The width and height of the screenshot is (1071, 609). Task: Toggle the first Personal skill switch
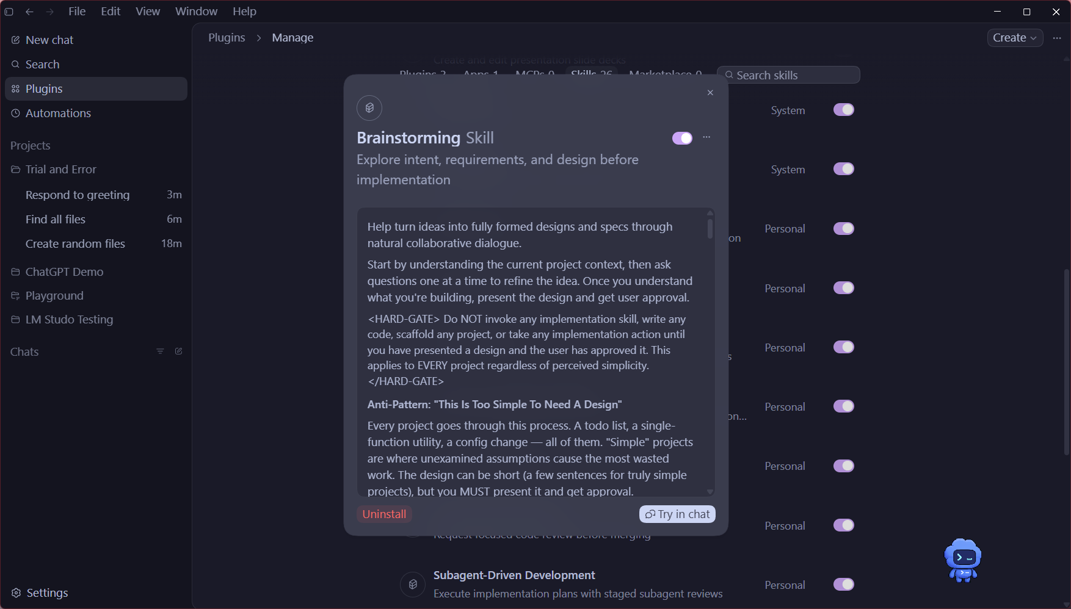844,229
